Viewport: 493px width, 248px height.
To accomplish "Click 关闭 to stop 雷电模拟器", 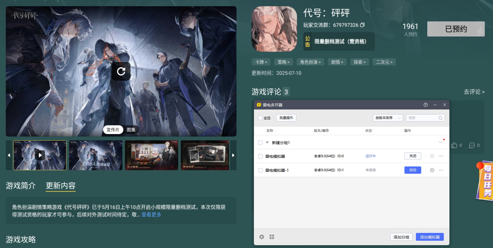I will tap(413, 156).
